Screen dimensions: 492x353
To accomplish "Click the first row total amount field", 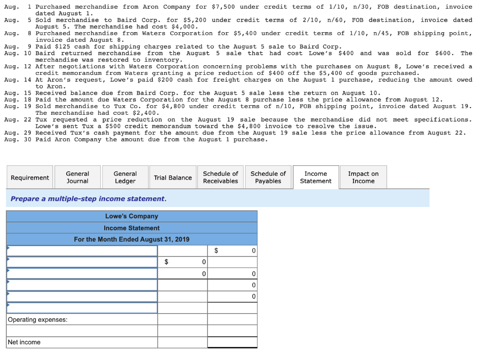I will (233, 251).
